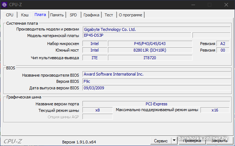Click the Закрыть button

tap(219, 141)
